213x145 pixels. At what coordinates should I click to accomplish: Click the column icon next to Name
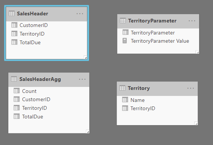125,100
